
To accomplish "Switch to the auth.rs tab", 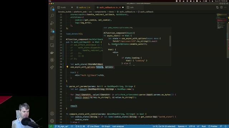I will [x=84, y=7].
